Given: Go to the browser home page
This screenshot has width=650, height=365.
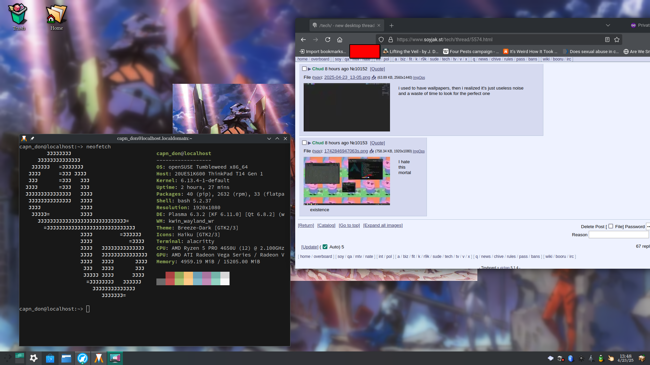Looking at the screenshot, I should tap(340, 40).
